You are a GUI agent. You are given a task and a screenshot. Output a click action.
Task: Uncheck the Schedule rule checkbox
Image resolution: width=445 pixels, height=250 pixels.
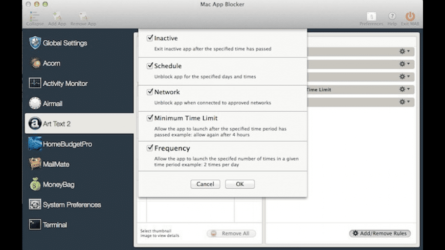150,65
